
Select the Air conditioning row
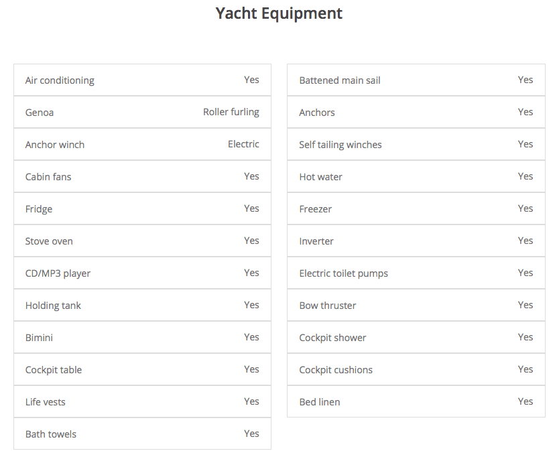[60, 80]
